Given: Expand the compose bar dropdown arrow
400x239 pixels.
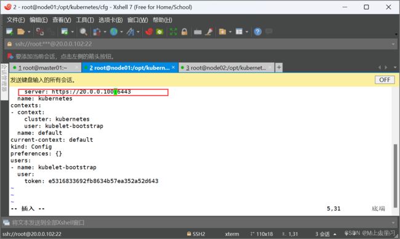Looking at the screenshot, I should click(x=393, y=223).
